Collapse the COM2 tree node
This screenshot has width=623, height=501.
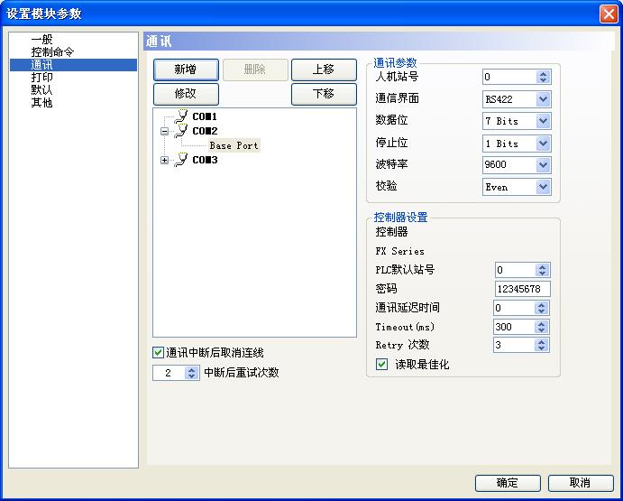[164, 131]
